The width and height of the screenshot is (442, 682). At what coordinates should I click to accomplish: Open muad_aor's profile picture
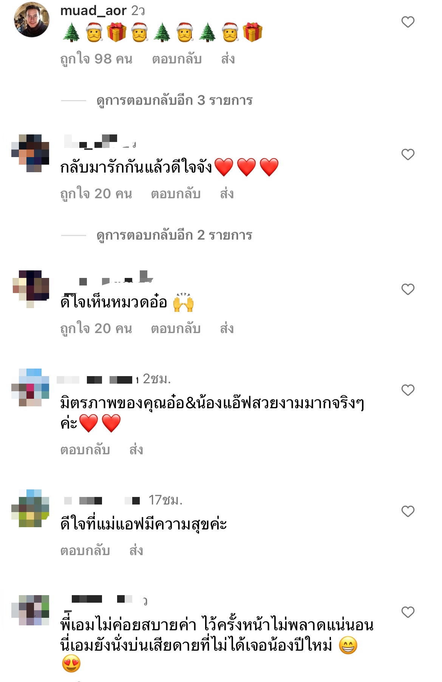[32, 20]
